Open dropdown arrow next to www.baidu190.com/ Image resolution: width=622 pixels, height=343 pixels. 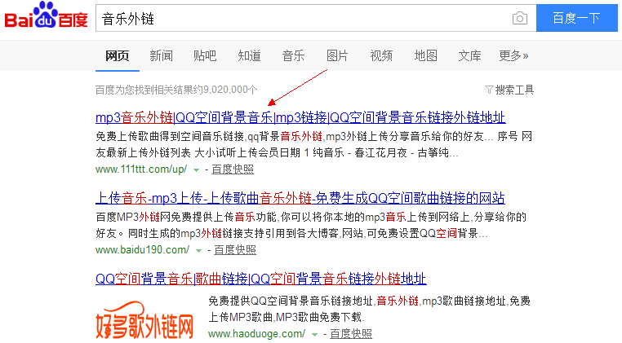point(198,251)
